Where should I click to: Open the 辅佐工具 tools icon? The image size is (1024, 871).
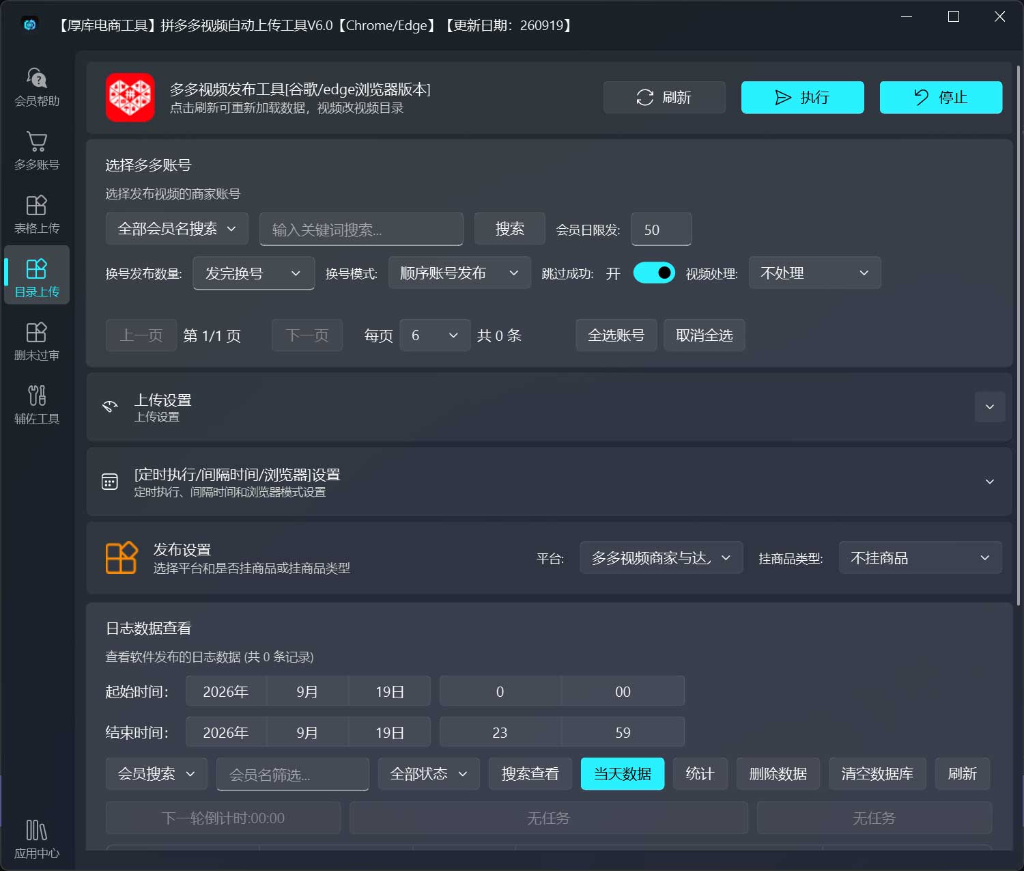(37, 404)
